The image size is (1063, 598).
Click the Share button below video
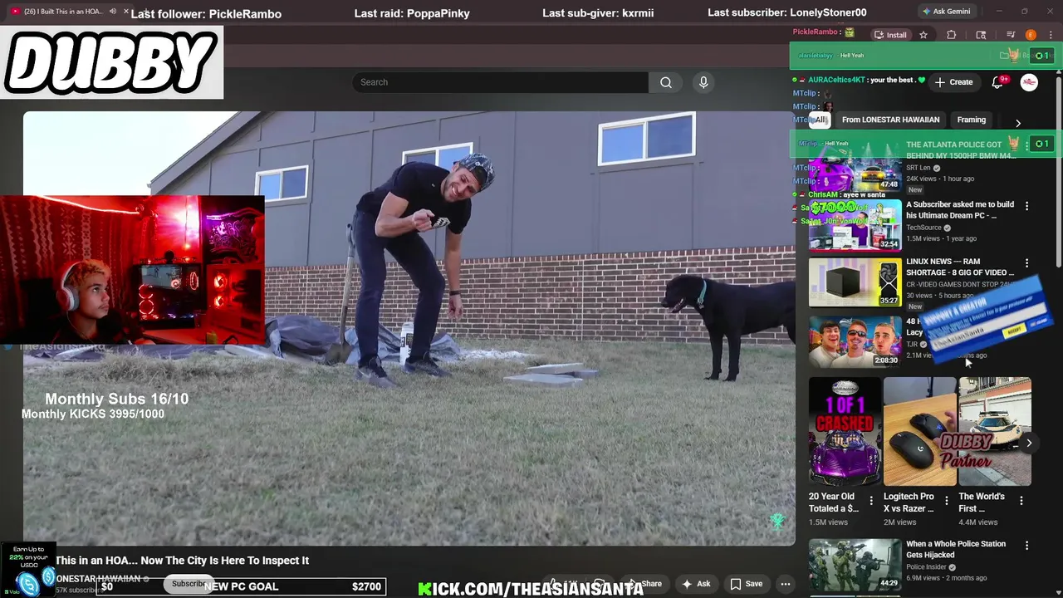[644, 584]
